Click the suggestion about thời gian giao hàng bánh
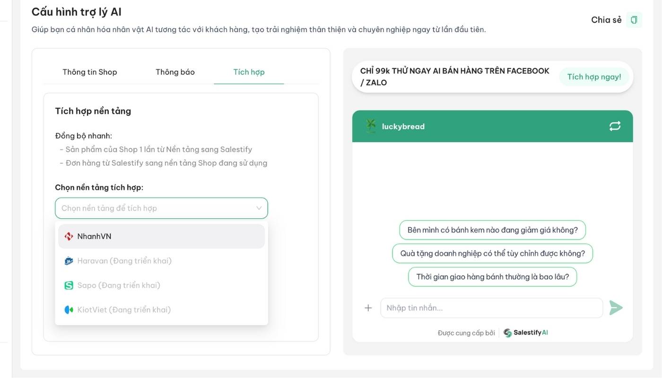 coord(492,276)
